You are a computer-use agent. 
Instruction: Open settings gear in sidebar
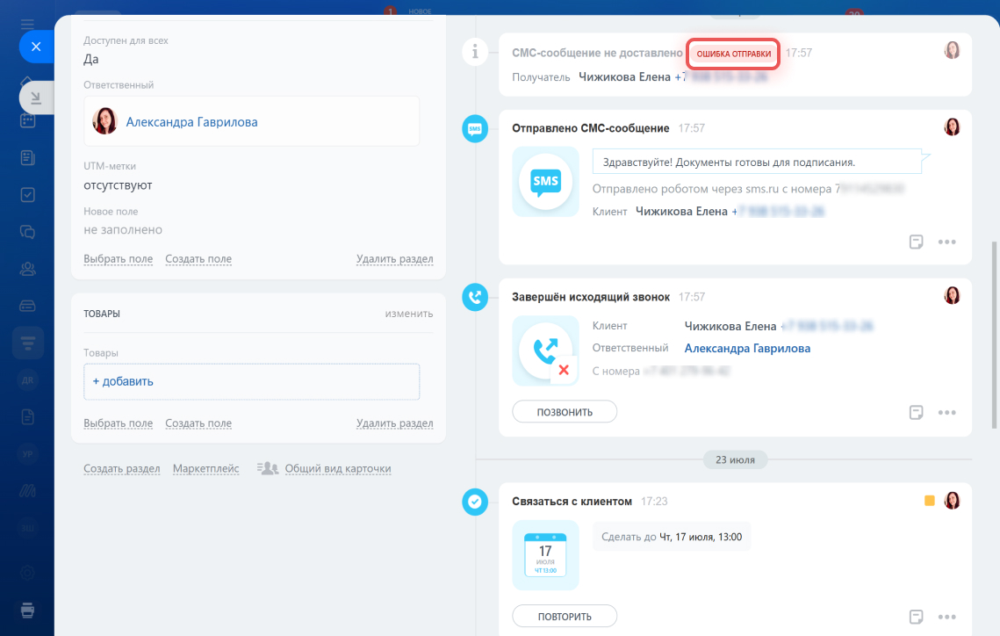pos(27,573)
